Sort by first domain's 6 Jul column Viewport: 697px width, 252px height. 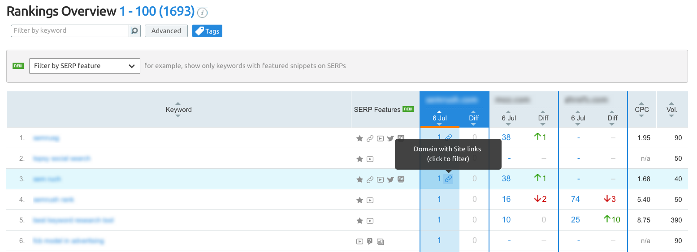point(439,118)
